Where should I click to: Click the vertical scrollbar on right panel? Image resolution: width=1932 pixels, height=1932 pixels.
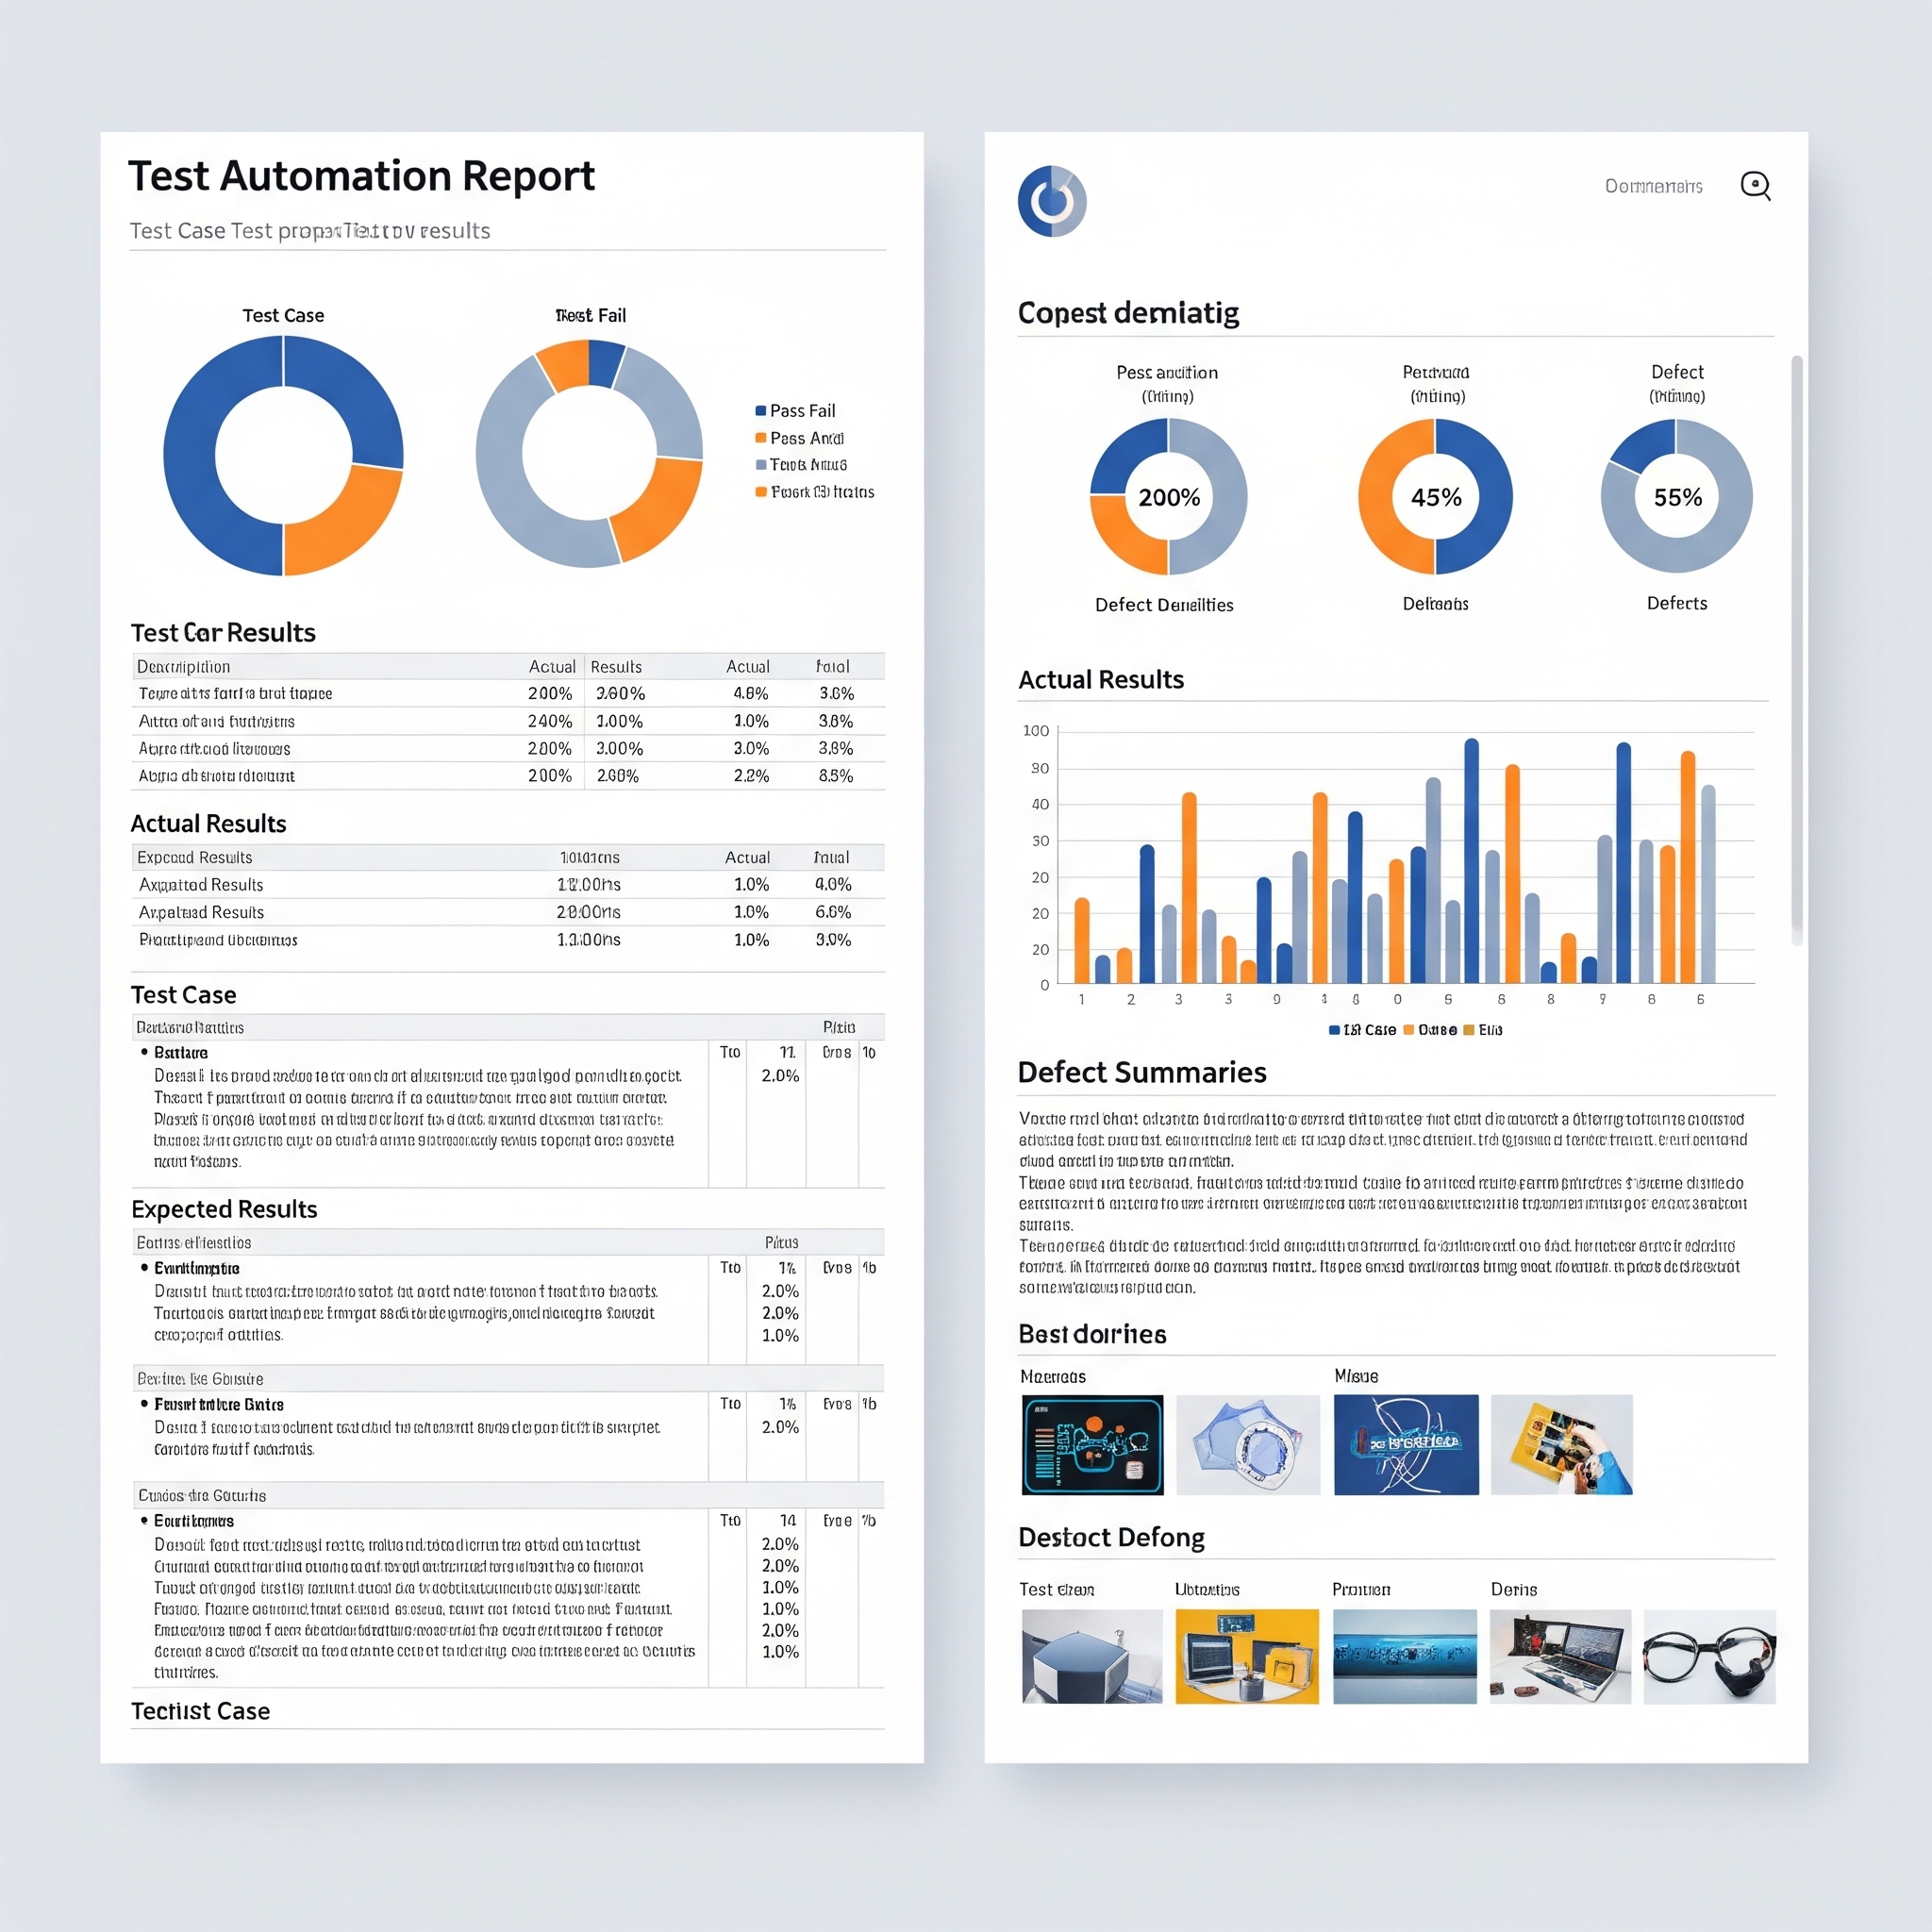pyautogui.click(x=1796, y=650)
